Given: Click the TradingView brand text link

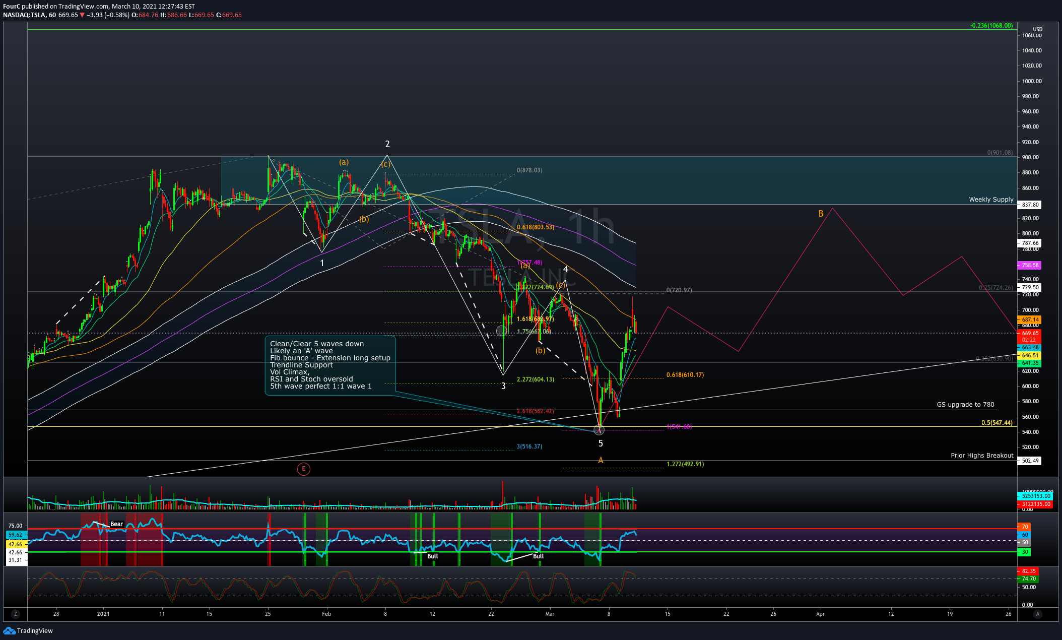Looking at the screenshot, I should point(35,630).
